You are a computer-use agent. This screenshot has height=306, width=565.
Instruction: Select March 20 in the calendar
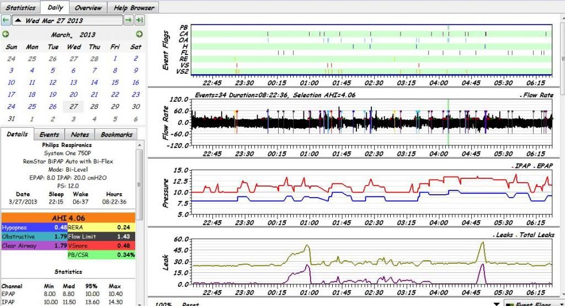tap(73, 95)
